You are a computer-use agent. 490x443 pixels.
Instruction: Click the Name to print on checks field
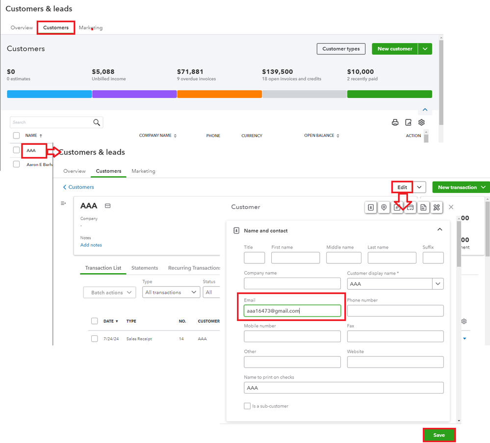[x=344, y=388]
